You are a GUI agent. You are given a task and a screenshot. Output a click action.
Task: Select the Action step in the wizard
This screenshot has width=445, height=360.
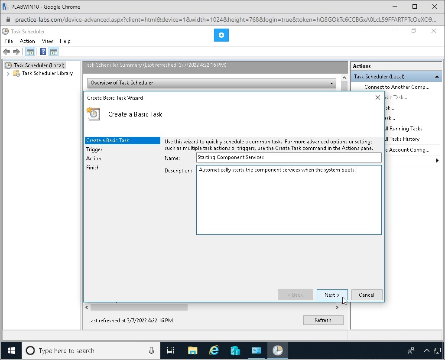tap(94, 159)
